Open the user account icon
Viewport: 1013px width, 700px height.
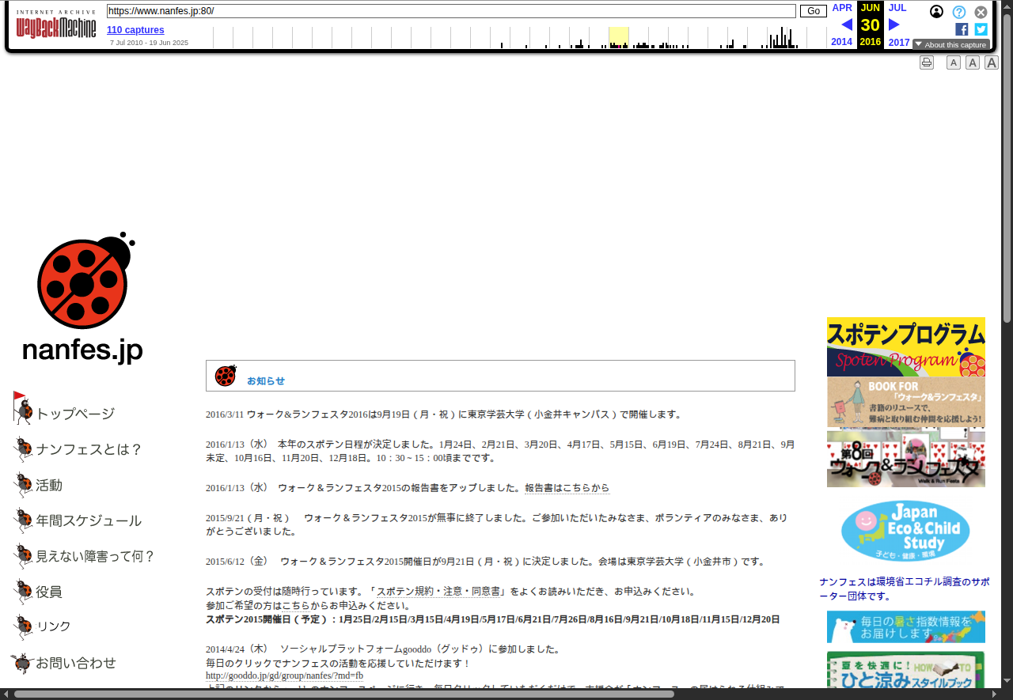[936, 12]
